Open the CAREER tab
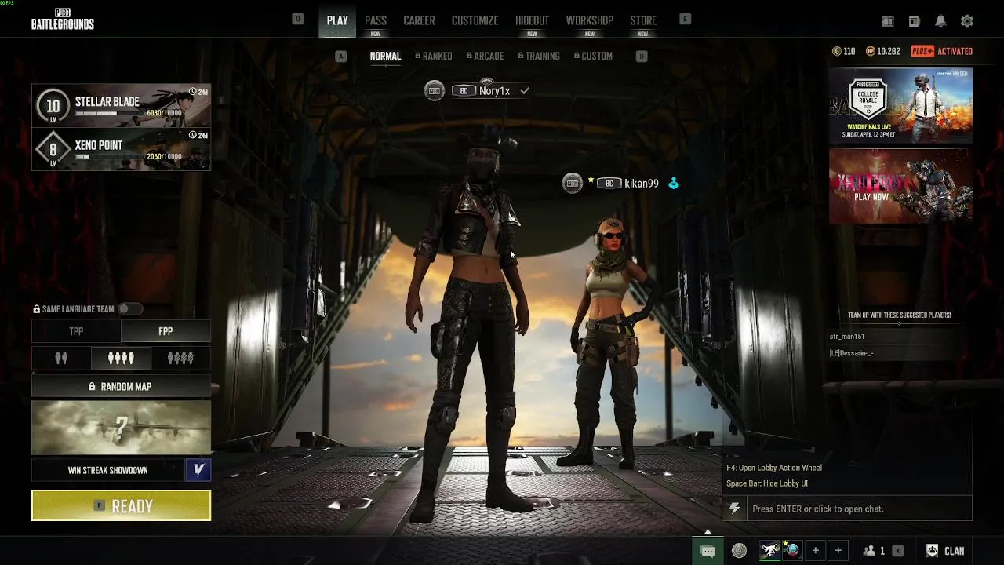1004x565 pixels. [x=419, y=20]
